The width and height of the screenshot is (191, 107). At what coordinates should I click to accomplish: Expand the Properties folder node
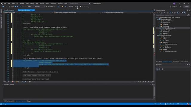pos(159,24)
